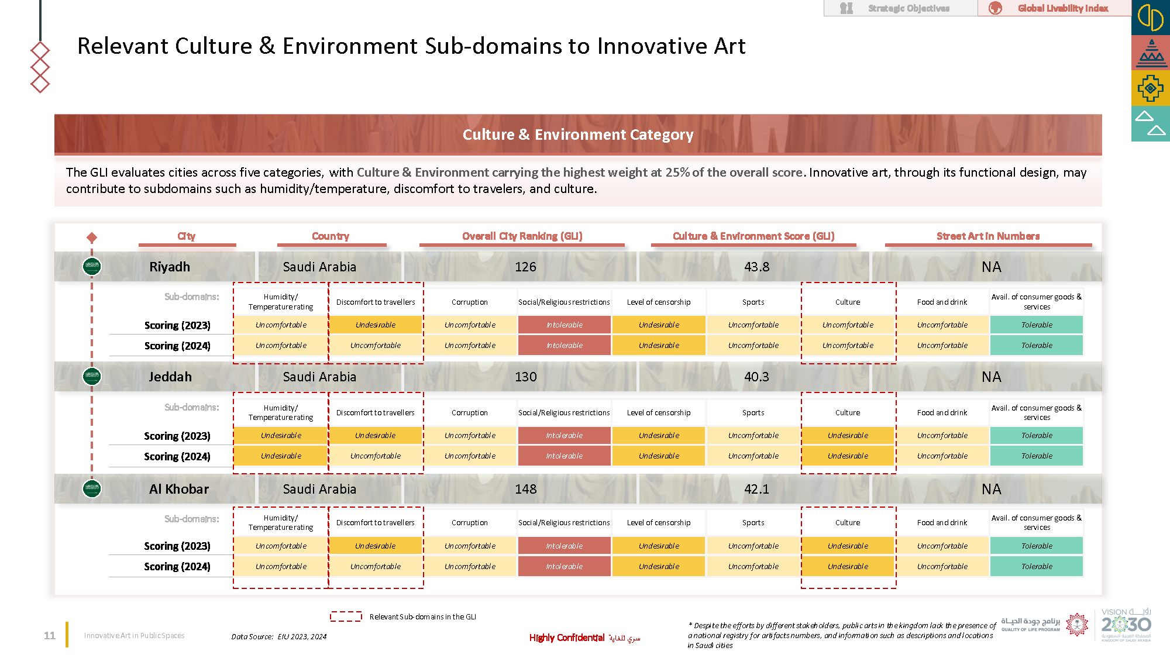The image size is (1170, 658).
Task: Click the green triangles side icon
Action: click(x=1150, y=123)
